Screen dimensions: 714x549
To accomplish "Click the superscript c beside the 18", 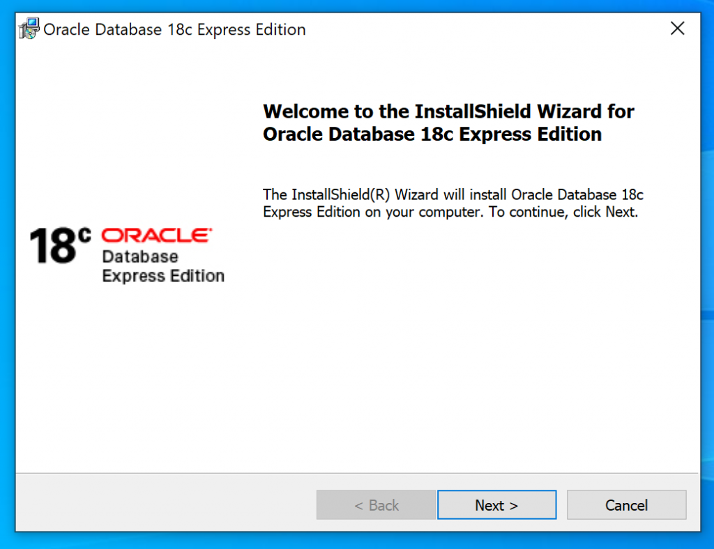I will pos(84,235).
